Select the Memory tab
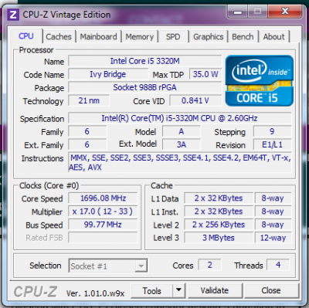This screenshot has height=308, width=309. 140,37
